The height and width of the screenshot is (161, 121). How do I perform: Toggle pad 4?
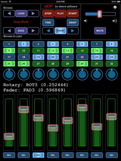coord(53,44)
